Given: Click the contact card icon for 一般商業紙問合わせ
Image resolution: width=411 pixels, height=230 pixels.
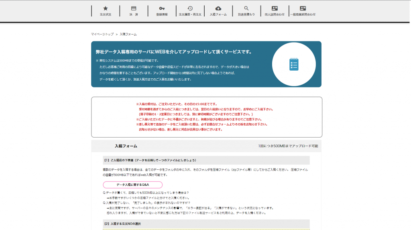Looking at the screenshot, I should (x=303, y=8).
